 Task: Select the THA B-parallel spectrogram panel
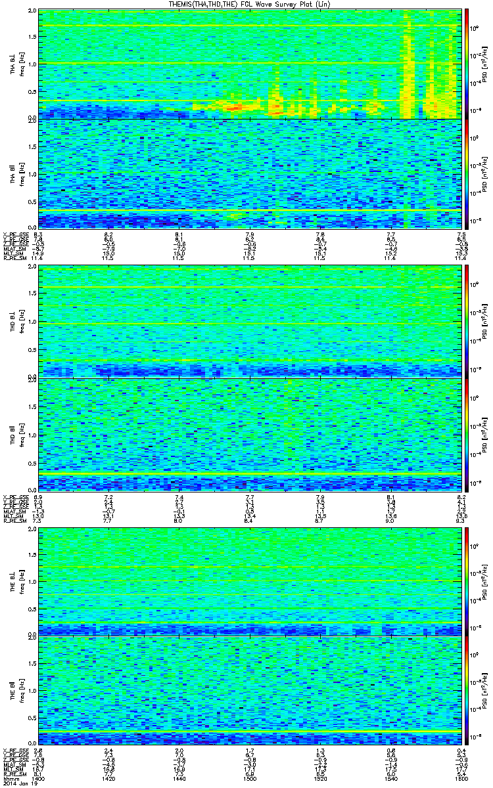[x=249, y=173]
